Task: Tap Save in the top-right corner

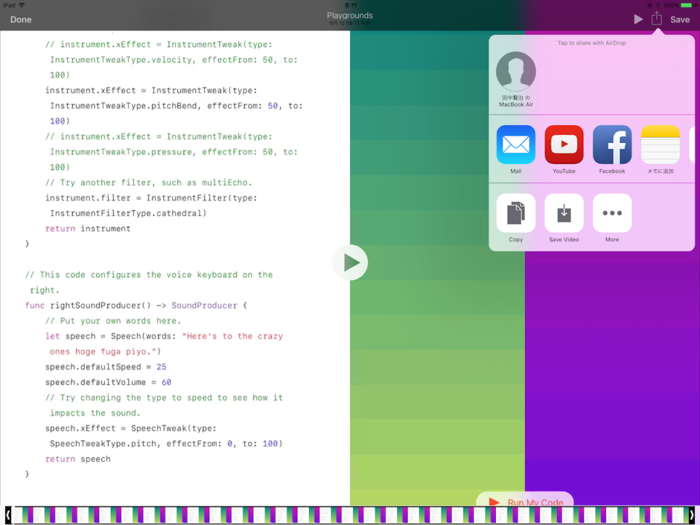Action: 680,20
